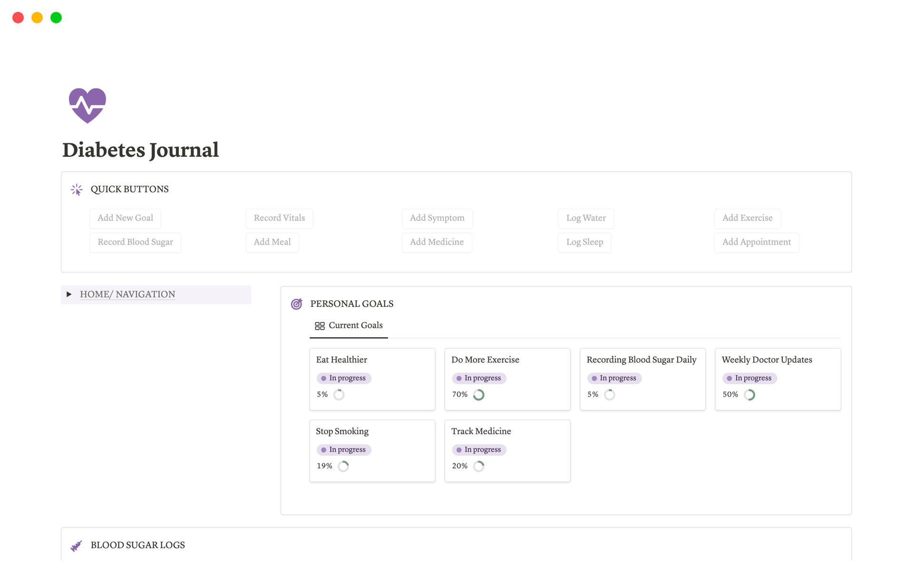Open the In progress status on Weekly Doctor Updates

click(750, 378)
